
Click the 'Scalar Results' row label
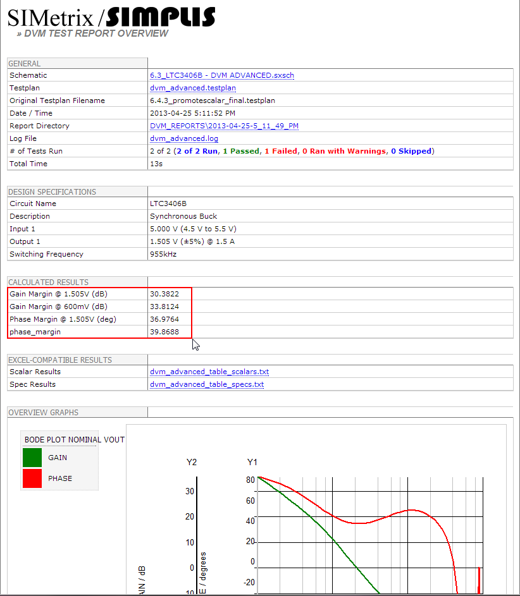(35, 372)
